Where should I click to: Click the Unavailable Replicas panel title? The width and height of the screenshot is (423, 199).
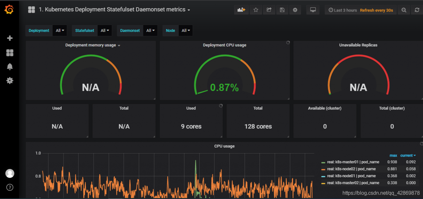[x=358, y=45]
